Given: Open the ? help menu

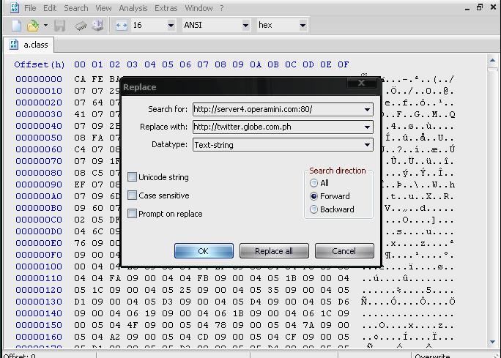Looking at the screenshot, I should [222, 8].
